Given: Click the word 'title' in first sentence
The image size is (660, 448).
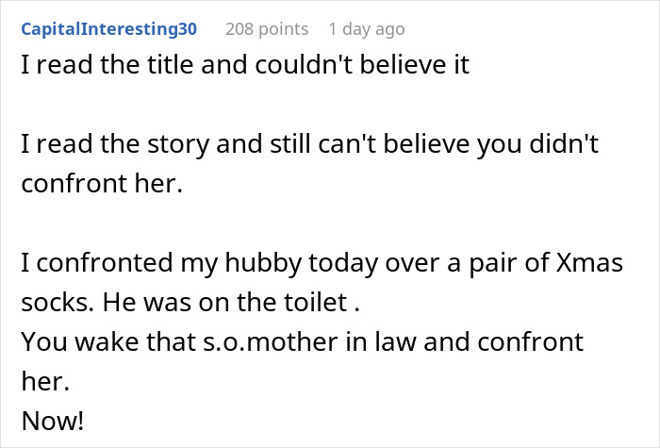Looking at the screenshot, I should point(170,65).
